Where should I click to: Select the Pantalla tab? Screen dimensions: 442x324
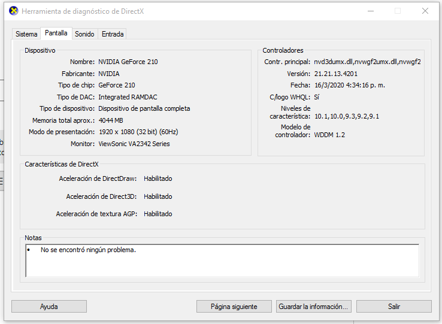pyautogui.click(x=56, y=33)
